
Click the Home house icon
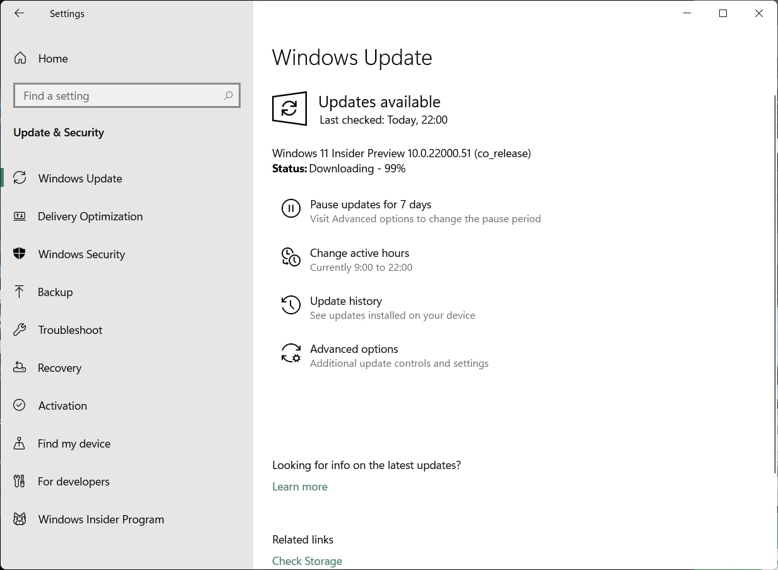[x=20, y=58]
